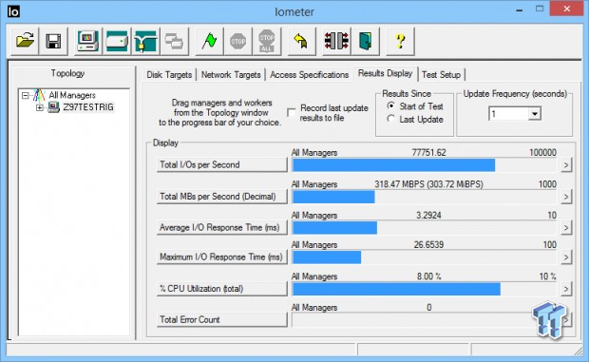Switch to Network Targets tab

point(231,75)
